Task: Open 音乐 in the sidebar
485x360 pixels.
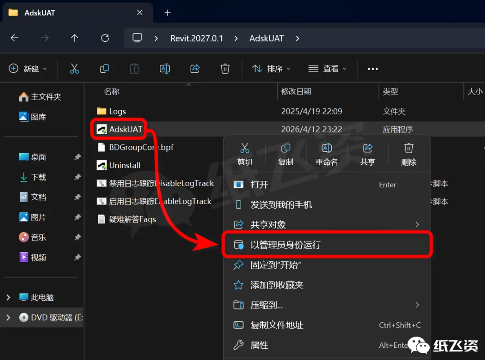Action: 32,237
